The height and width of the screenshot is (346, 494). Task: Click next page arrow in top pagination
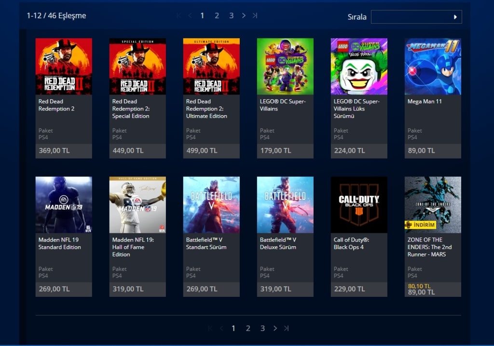[244, 15]
